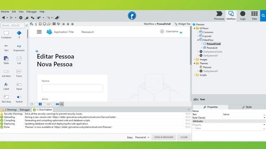This screenshot has height=149, width=266.
Task: Expand the Scripts folder
Action: tap(195, 75)
